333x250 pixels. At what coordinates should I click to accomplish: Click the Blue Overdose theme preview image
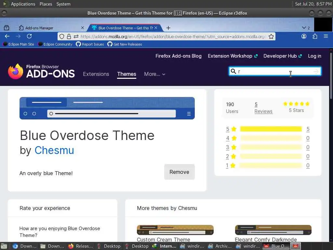coord(107,108)
